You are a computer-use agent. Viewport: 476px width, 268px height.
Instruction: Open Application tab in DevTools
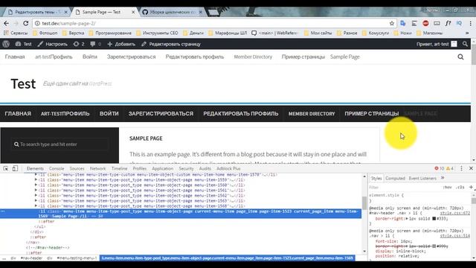162,168
